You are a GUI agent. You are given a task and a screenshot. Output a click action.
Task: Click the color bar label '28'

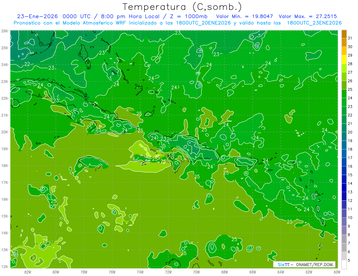click(350, 64)
